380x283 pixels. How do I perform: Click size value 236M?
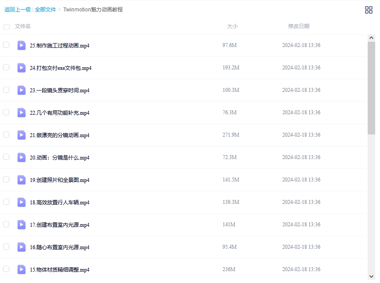coord(229,269)
